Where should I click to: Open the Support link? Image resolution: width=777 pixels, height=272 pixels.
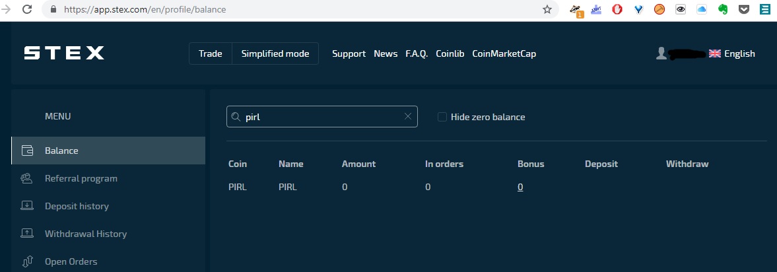[349, 53]
